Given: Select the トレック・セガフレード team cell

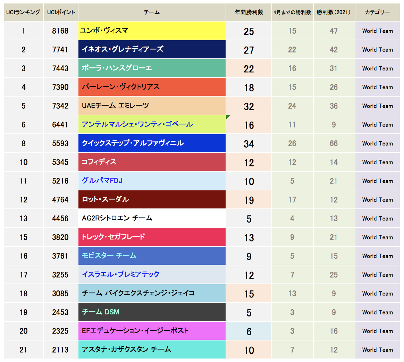Looking at the screenshot, I should tap(152, 237).
